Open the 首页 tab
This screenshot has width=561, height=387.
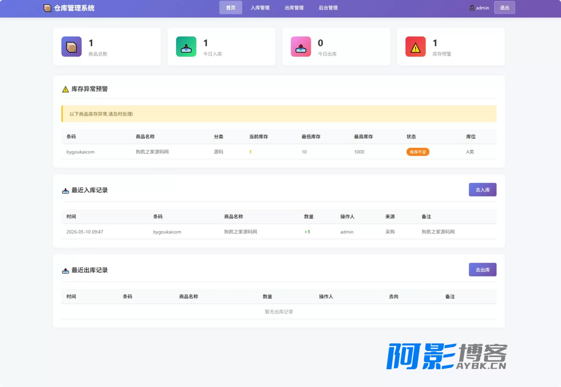click(x=230, y=8)
